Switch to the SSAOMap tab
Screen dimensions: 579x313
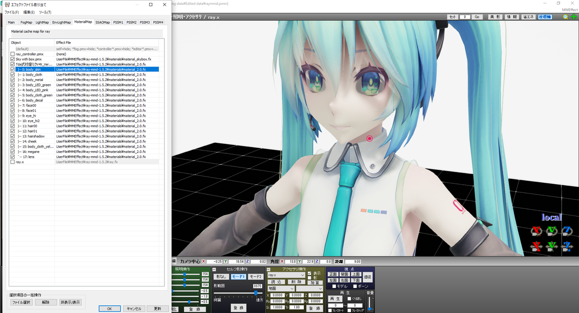102,22
